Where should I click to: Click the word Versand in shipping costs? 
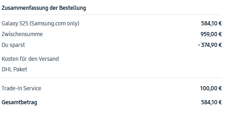pyautogui.click(x=49, y=59)
